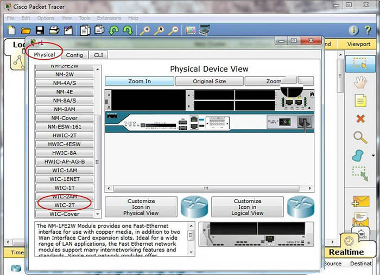Open the Config tab
This screenshot has width=380, height=275.
[74, 55]
